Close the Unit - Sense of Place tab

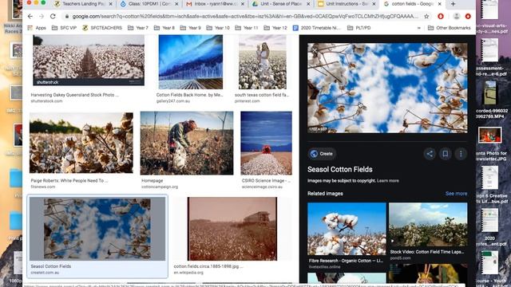(308, 4)
